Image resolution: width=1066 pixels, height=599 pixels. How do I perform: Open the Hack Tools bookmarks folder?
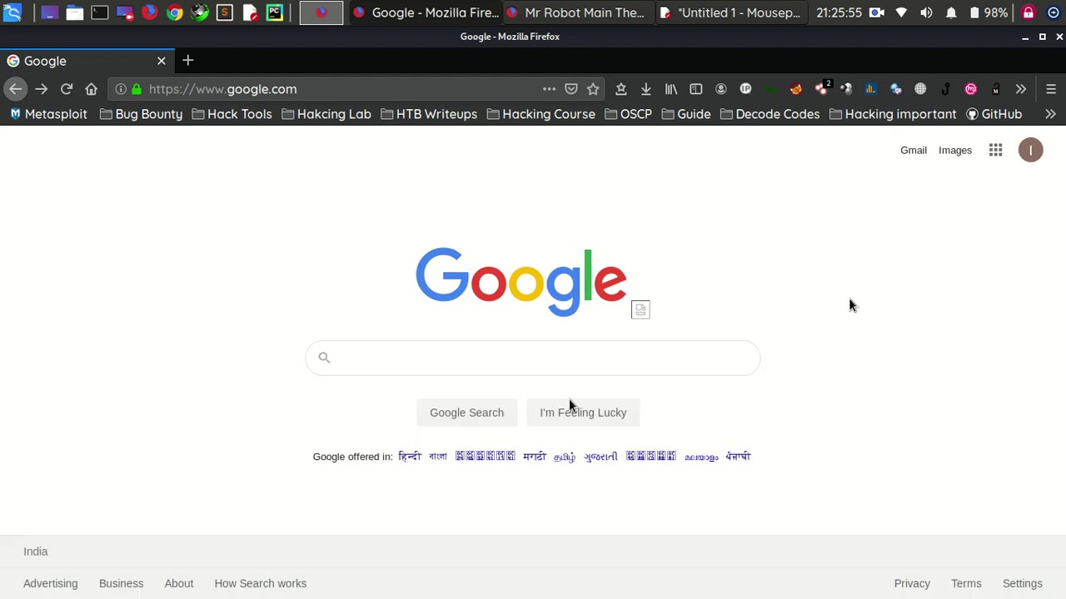point(232,114)
